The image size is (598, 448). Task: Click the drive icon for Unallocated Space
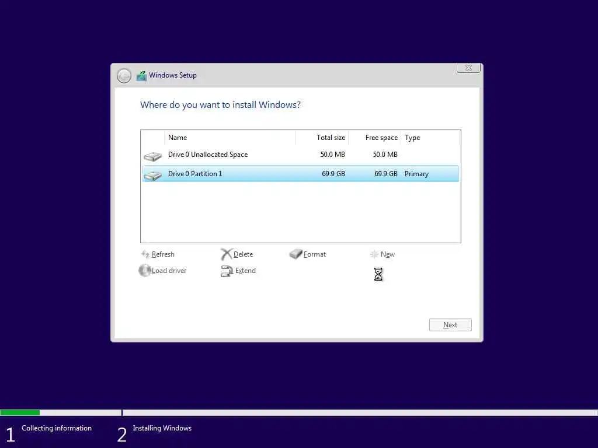click(152, 156)
